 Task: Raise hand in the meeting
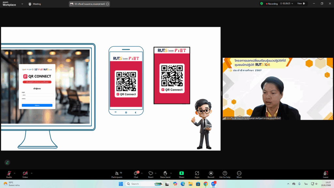point(165,174)
